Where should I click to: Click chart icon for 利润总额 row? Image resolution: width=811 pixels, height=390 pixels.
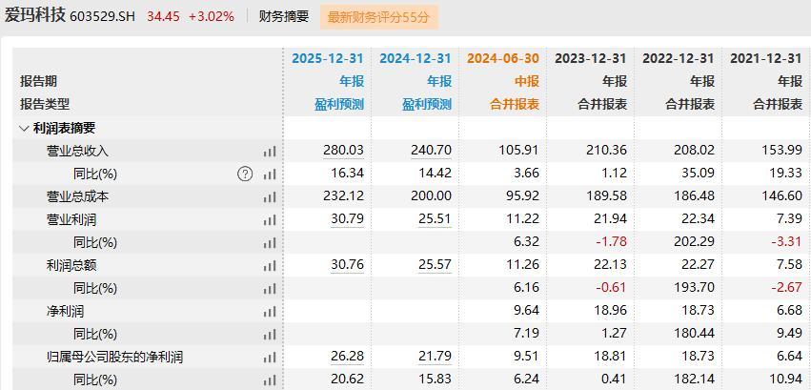270,265
